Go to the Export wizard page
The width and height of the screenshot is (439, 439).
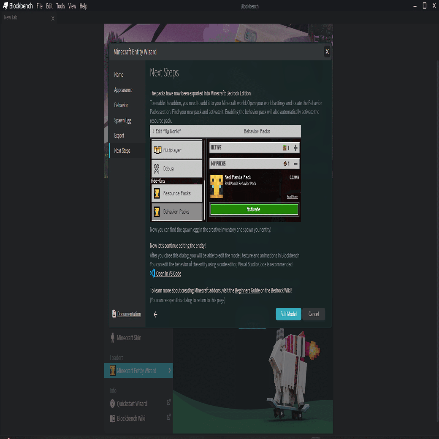coord(127,135)
